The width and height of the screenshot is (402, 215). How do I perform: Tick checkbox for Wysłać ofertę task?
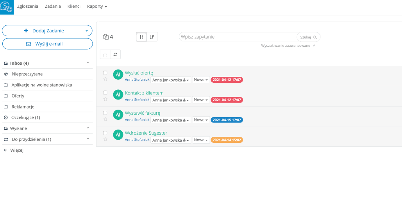coord(105,73)
